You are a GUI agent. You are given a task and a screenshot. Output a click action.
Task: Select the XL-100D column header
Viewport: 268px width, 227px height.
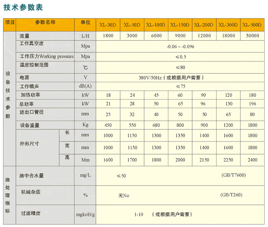156,25
